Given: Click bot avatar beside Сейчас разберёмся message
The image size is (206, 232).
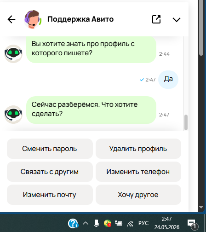Looking at the screenshot, I should 13,115.
